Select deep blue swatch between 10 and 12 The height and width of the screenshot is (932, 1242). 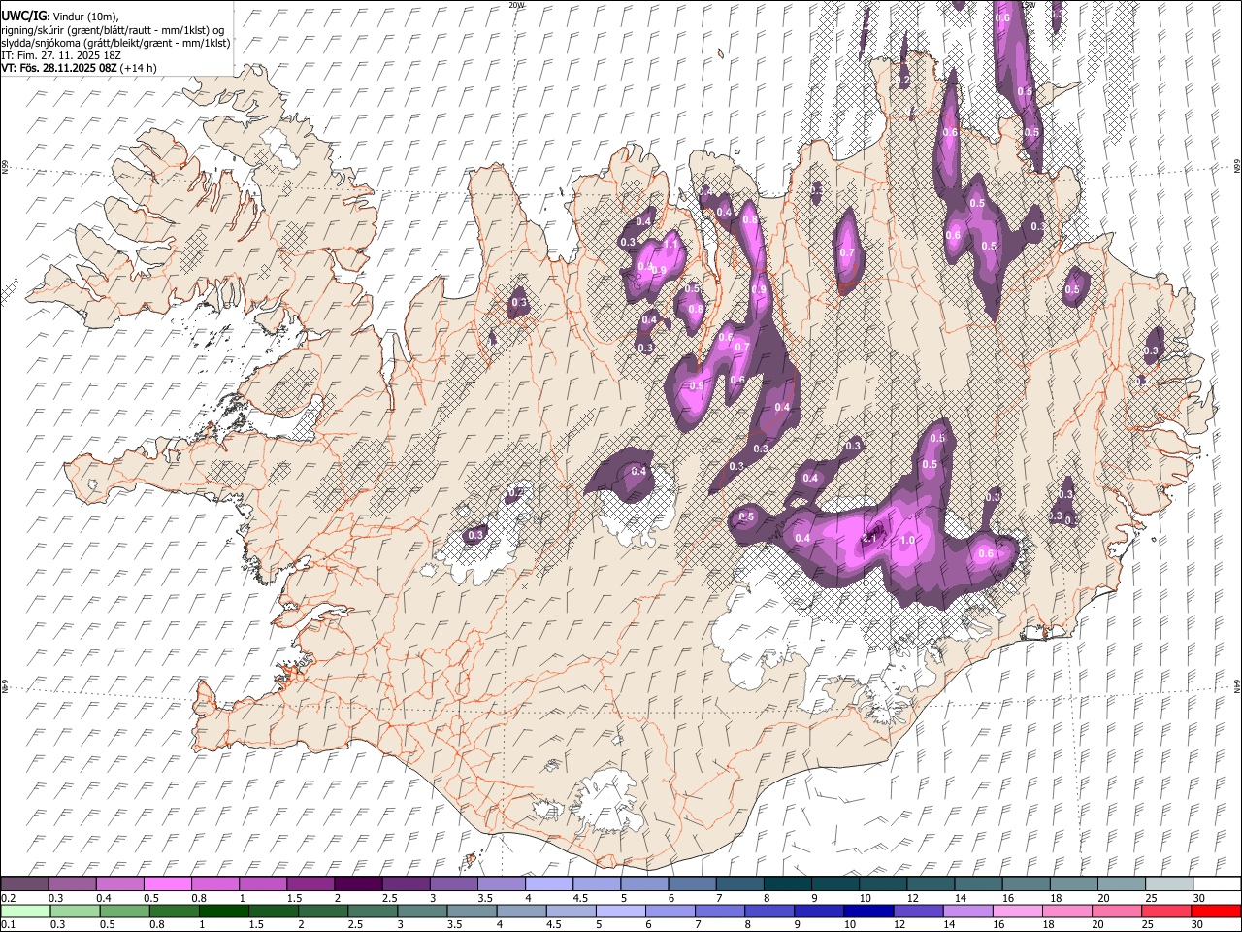[868, 912]
